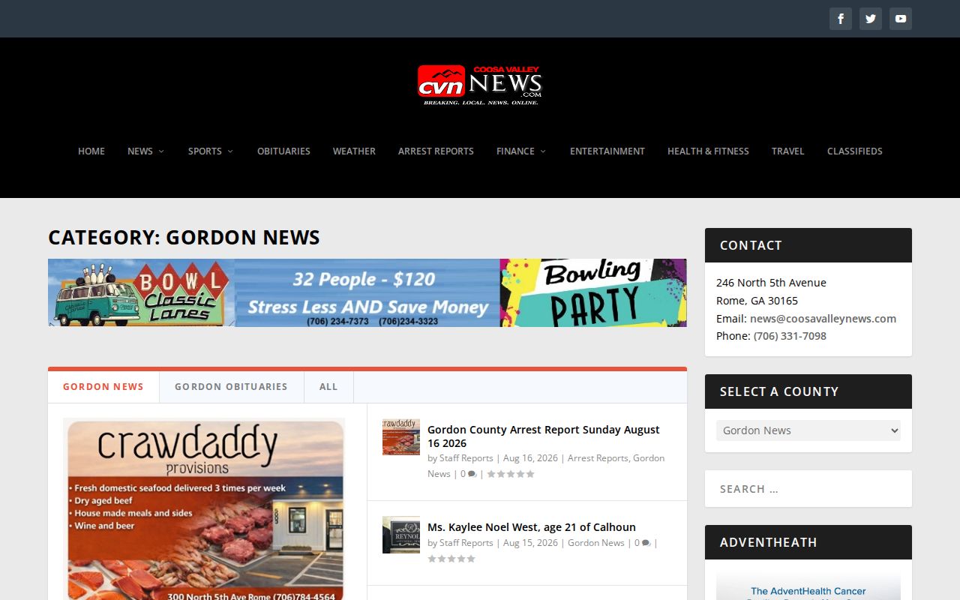Open the Twitter social icon

(x=871, y=19)
